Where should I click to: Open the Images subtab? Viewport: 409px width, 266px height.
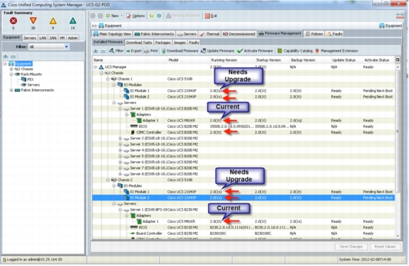180,42
